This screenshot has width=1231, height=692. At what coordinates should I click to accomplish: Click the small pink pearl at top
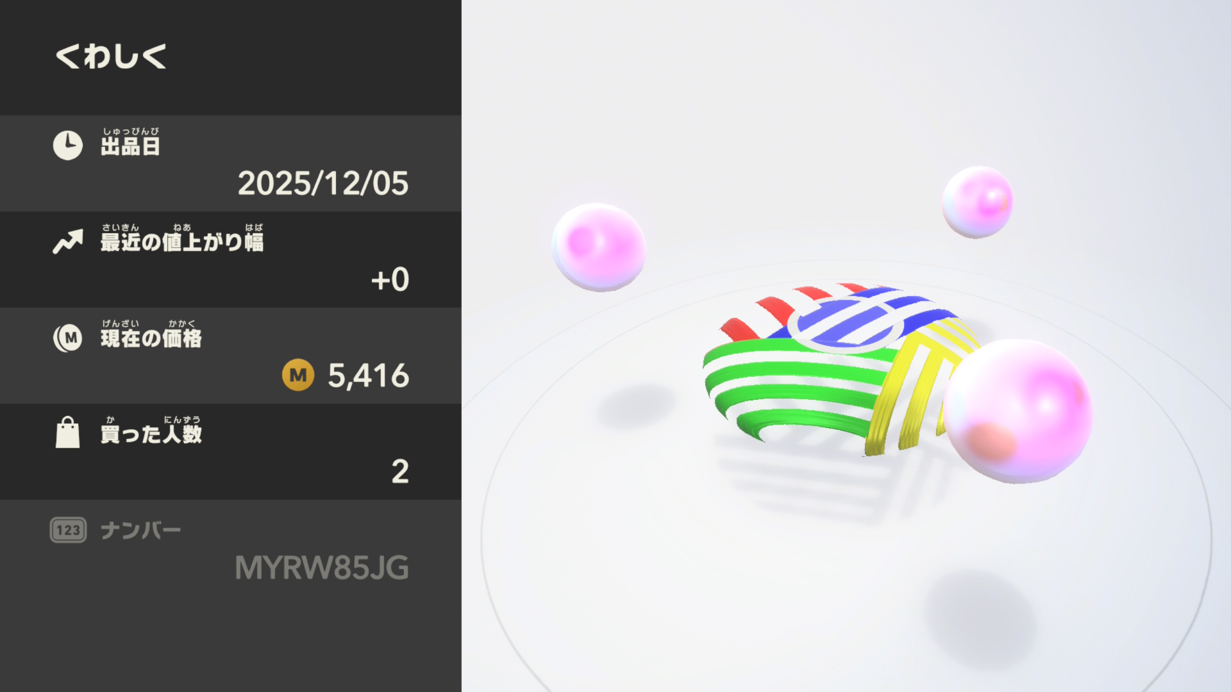[x=977, y=202]
